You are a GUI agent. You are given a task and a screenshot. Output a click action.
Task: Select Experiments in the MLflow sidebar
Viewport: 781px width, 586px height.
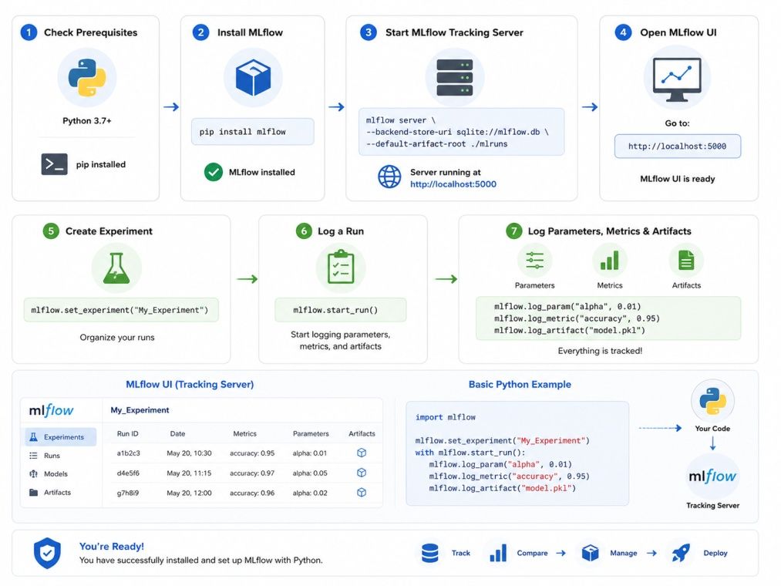tap(61, 437)
